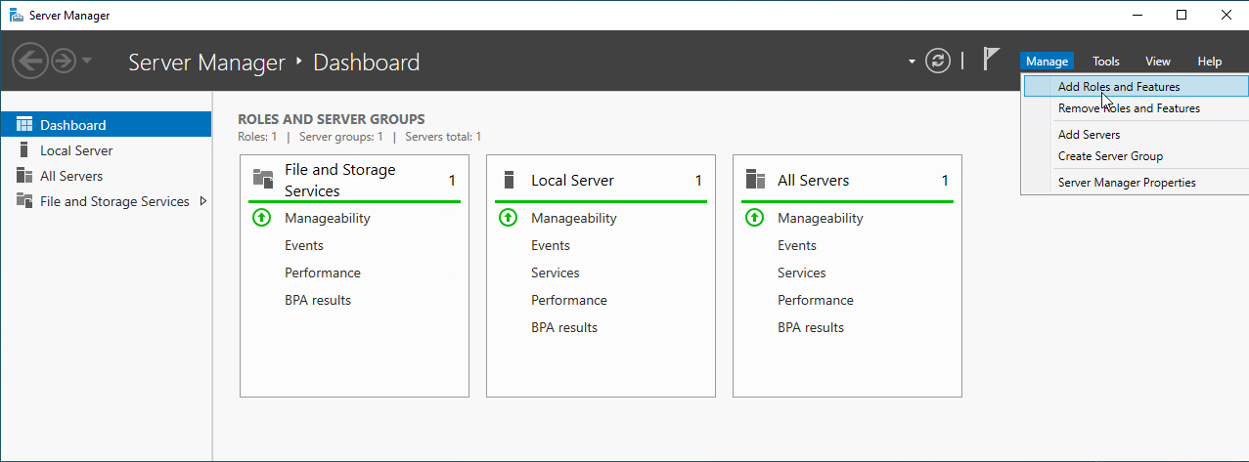Open Server Manager Properties menu entry
Image resolution: width=1249 pixels, height=462 pixels.
click(1136, 183)
